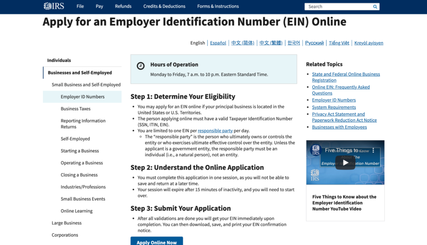Play the Five Things to Know video
This screenshot has width=427, height=245.
(345, 163)
